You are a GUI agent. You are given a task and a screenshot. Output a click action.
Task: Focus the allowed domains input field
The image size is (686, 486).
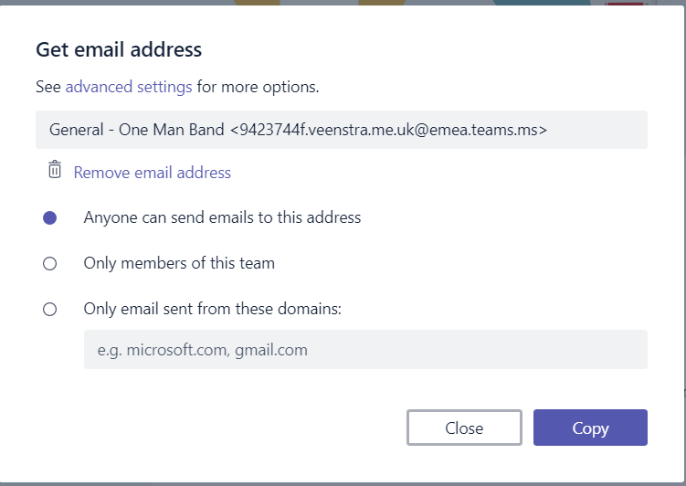tap(365, 350)
